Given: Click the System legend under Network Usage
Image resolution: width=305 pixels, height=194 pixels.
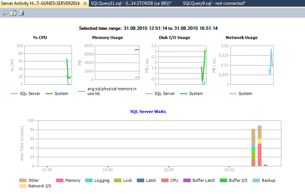Looking at the screenshot, I should tap(241, 94).
